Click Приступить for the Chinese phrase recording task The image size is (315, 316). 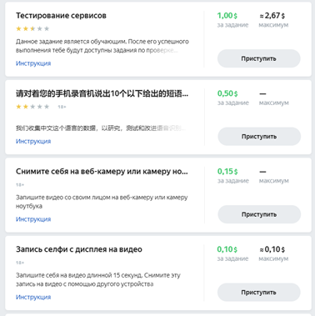tap(259, 137)
